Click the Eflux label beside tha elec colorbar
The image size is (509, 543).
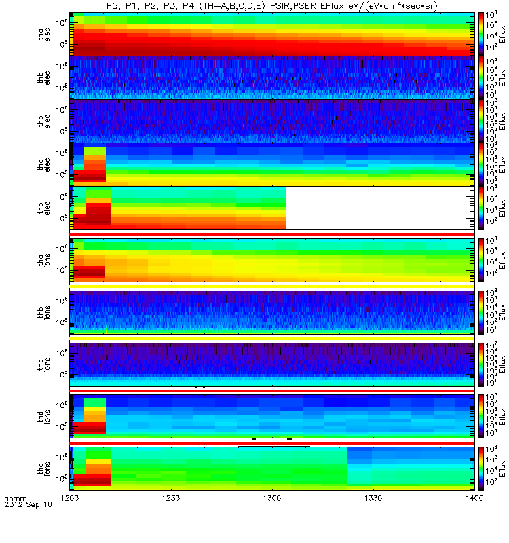502,34
